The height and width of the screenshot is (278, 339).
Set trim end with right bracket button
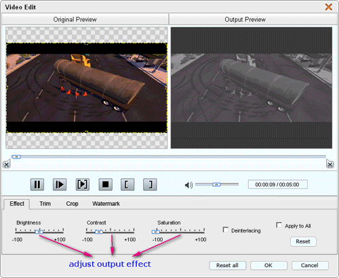[x=150, y=184]
